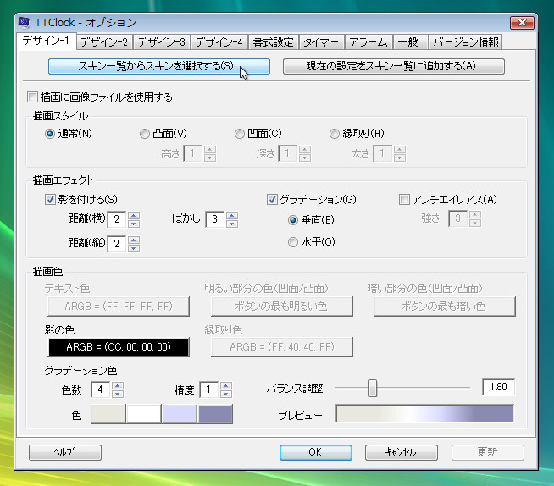
Task: Click the first gradient swatch (light gray)
Action: 108,414
